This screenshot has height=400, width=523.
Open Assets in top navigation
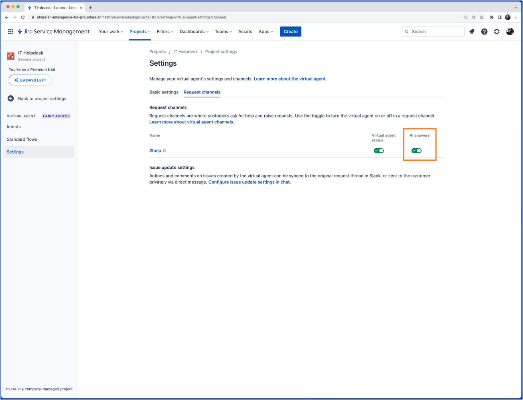245,32
